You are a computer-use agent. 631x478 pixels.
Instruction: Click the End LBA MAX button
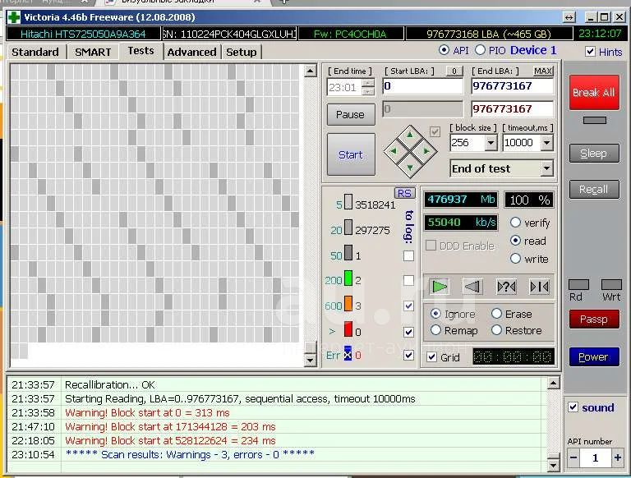(x=543, y=71)
